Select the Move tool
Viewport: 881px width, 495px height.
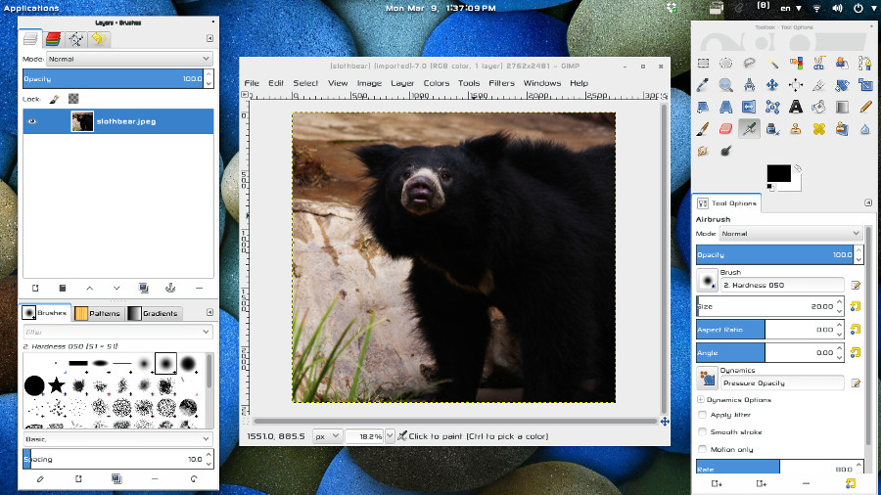coord(772,85)
